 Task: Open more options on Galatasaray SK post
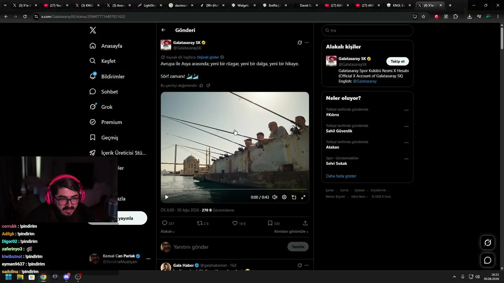tap(307, 42)
